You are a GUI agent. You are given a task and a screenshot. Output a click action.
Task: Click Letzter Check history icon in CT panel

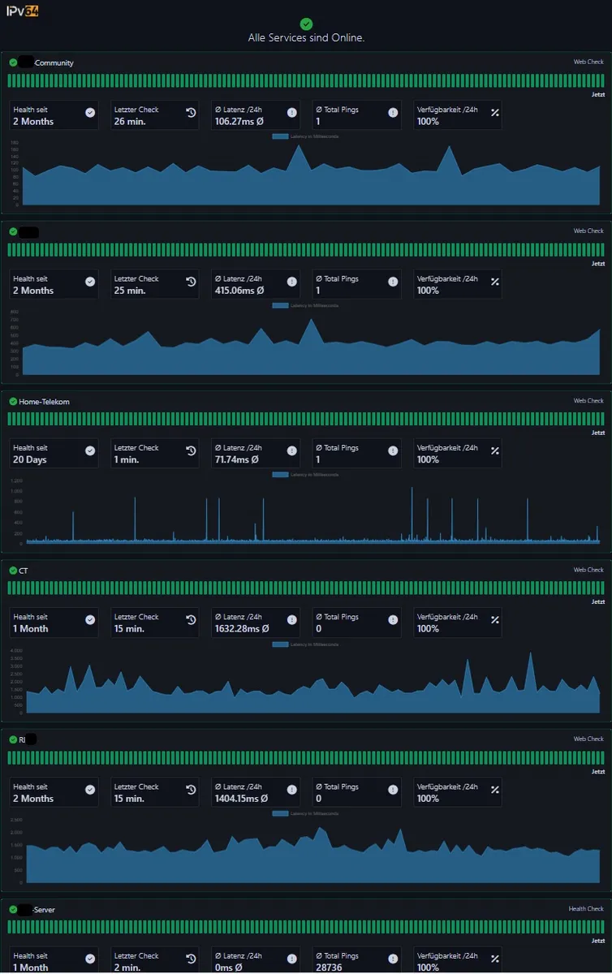point(191,620)
